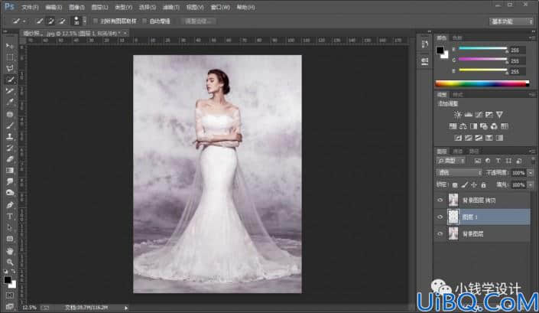The height and width of the screenshot is (313, 539).
Task: Click the toolbox foreground color swatch
Action: point(7,280)
